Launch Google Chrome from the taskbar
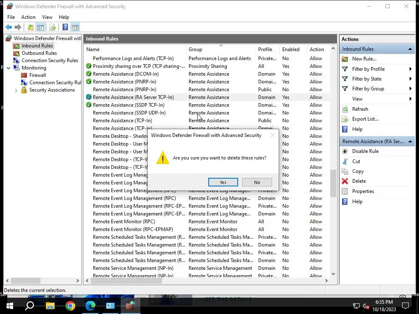Viewport: 419px width, 314px height. (x=70, y=306)
